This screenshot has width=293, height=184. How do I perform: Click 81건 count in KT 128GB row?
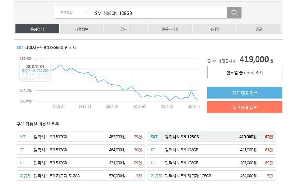(269, 150)
